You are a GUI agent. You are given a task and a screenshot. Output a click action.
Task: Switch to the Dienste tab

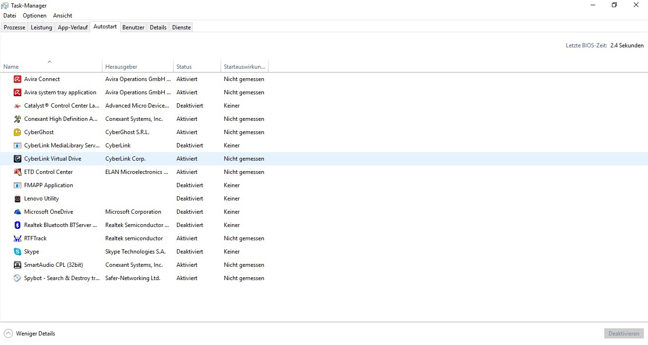181,27
